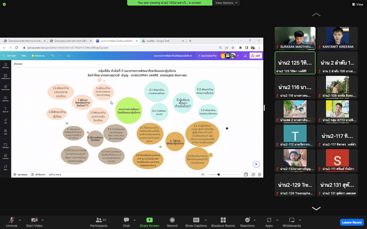Open View Options dropdown
Viewport: 367px width, 229px height.
coord(226,3)
